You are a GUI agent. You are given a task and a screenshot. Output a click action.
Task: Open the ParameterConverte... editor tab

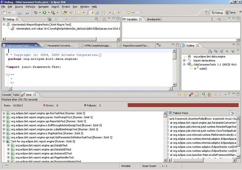(60, 46)
